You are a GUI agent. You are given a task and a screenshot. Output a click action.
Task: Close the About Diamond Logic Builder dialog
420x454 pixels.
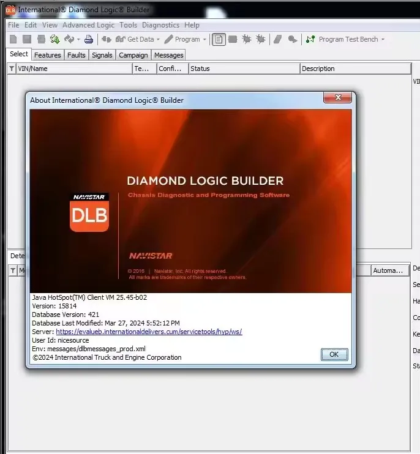click(x=337, y=98)
